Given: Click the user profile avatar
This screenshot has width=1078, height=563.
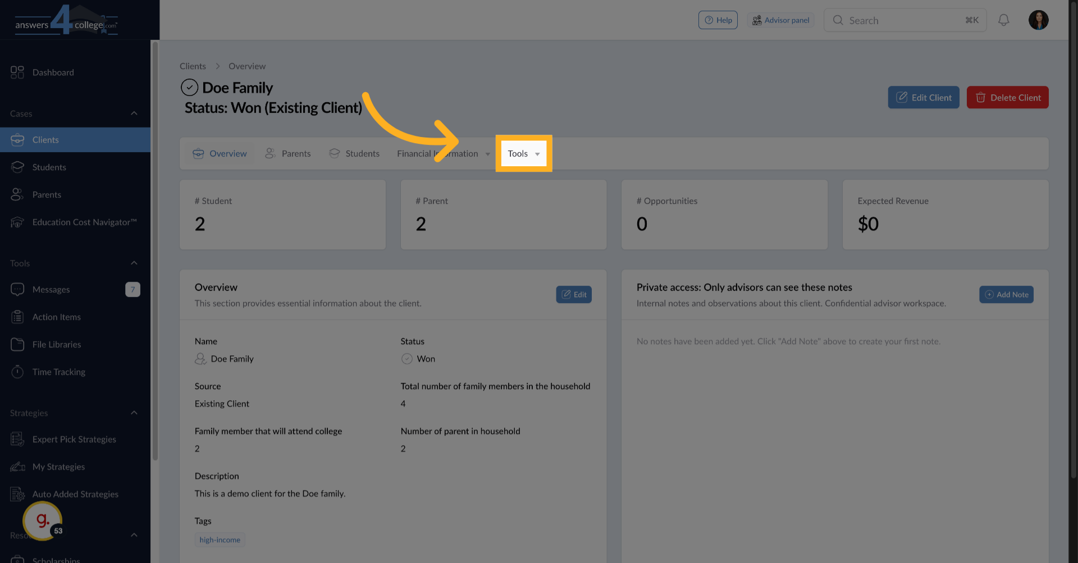Looking at the screenshot, I should coord(1038,20).
